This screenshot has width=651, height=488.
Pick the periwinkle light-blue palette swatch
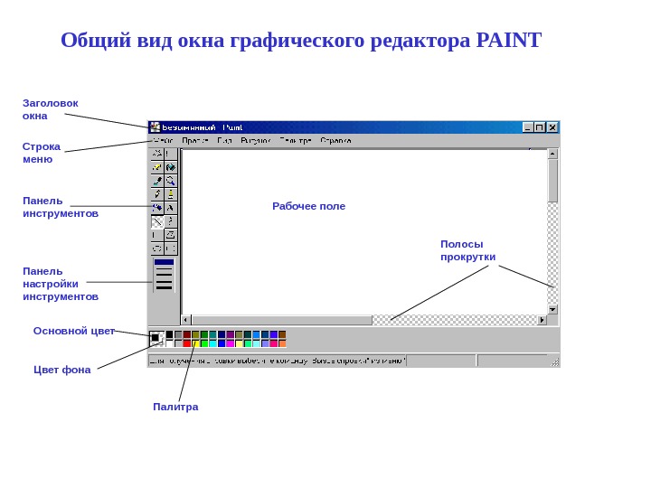coord(265,343)
